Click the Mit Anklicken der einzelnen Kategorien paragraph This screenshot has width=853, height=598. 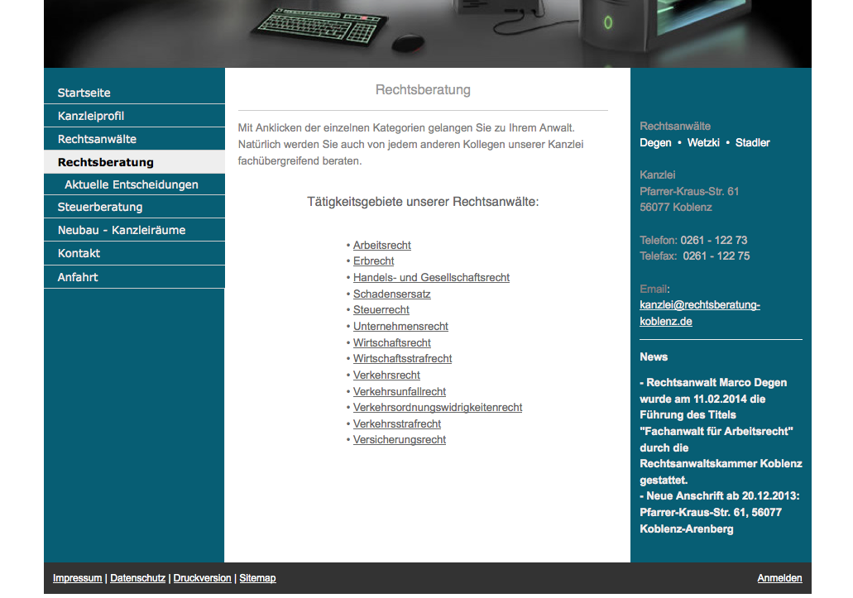pyautogui.click(x=410, y=145)
